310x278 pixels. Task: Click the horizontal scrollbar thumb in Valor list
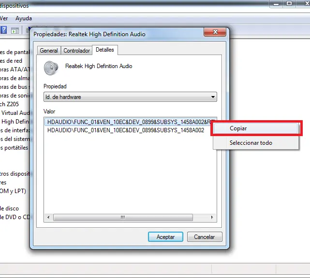[123, 217]
